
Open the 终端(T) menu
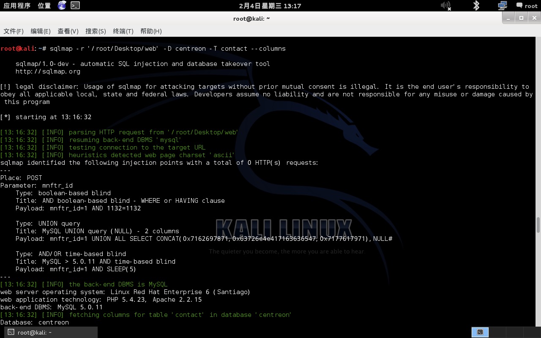coord(123,31)
